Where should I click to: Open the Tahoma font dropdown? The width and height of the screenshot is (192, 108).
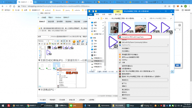(x=42, y=41)
